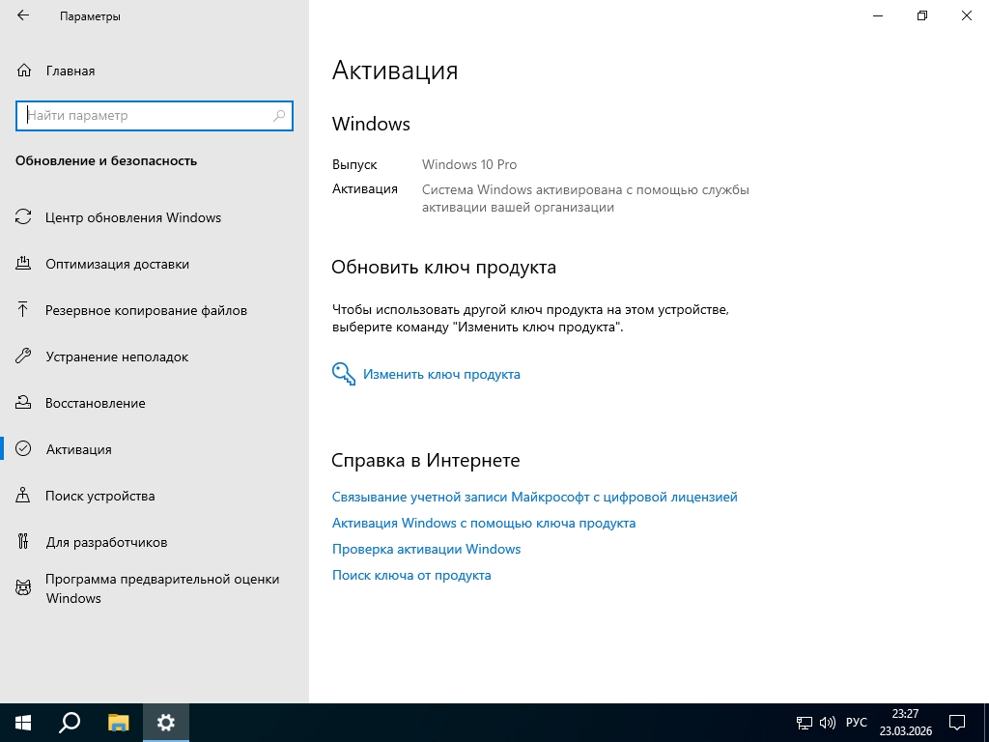Open Поиск ключа от продукта link

point(411,576)
